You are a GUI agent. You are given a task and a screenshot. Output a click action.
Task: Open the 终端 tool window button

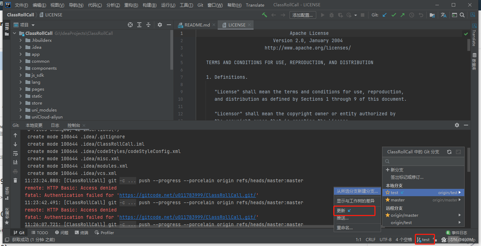coord(82,233)
